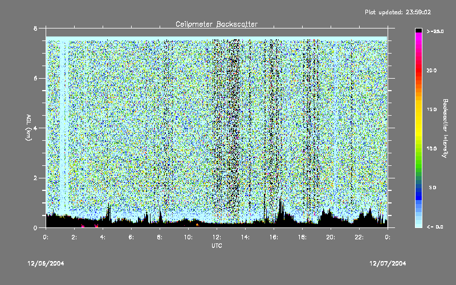
Task: Click the y-axis tick label '6'
Action: coord(35,78)
